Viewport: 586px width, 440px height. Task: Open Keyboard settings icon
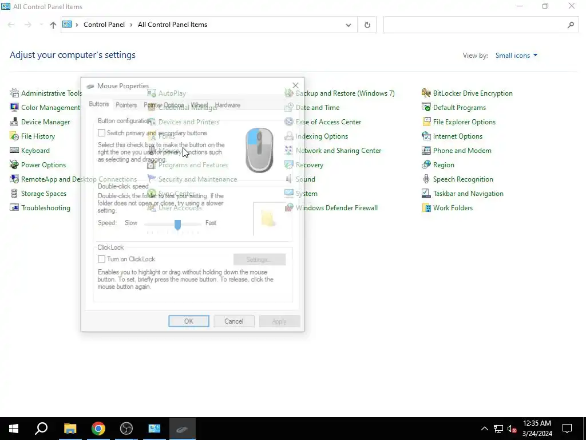coord(14,151)
